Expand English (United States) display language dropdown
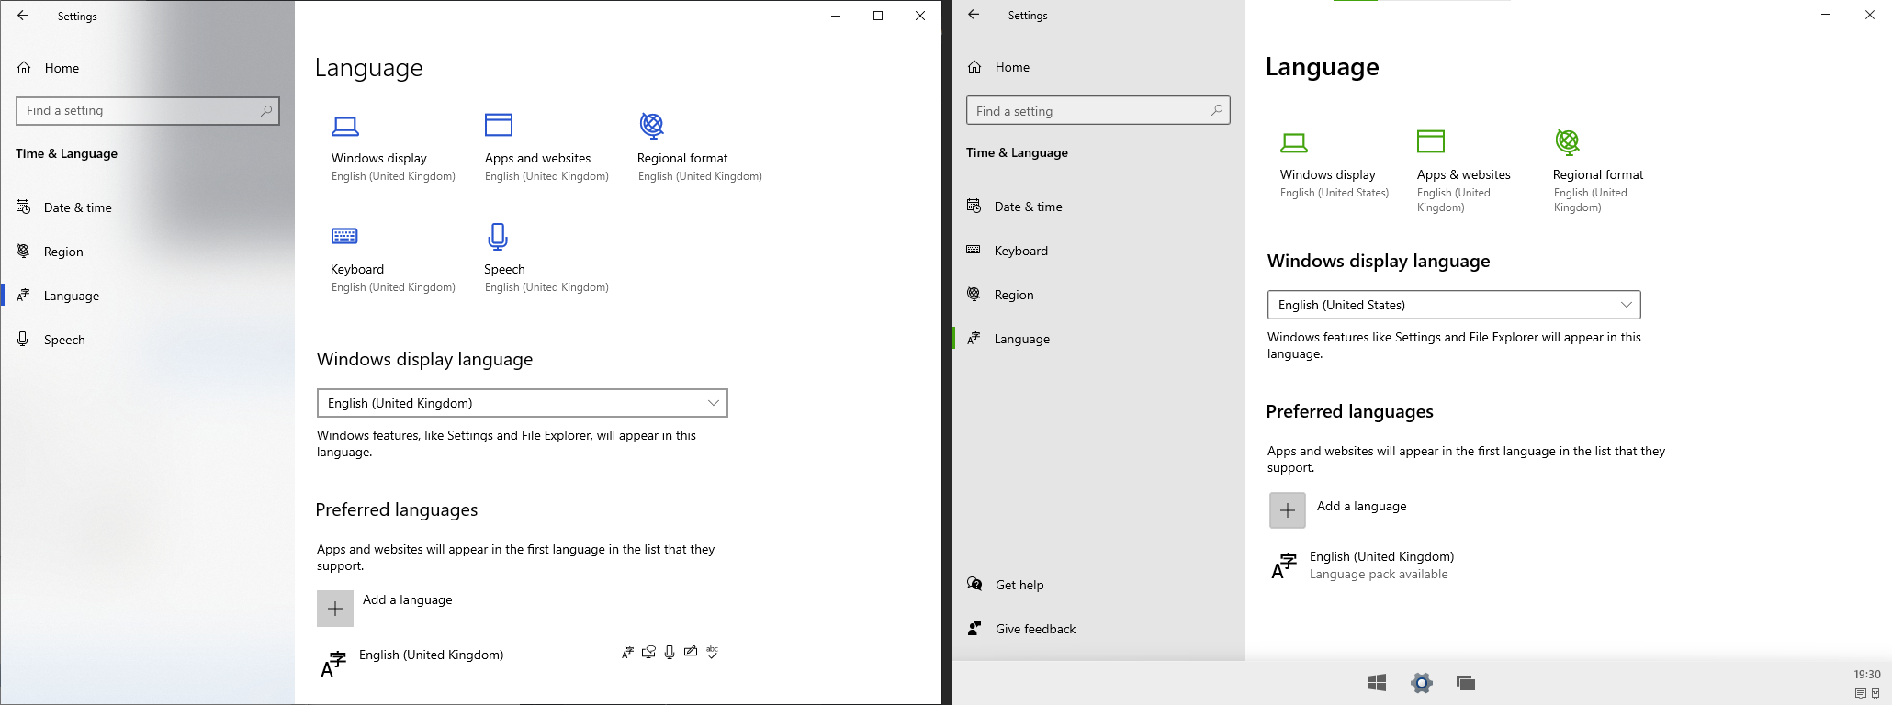Screen dimensions: 1892x705 pyautogui.click(x=1454, y=305)
